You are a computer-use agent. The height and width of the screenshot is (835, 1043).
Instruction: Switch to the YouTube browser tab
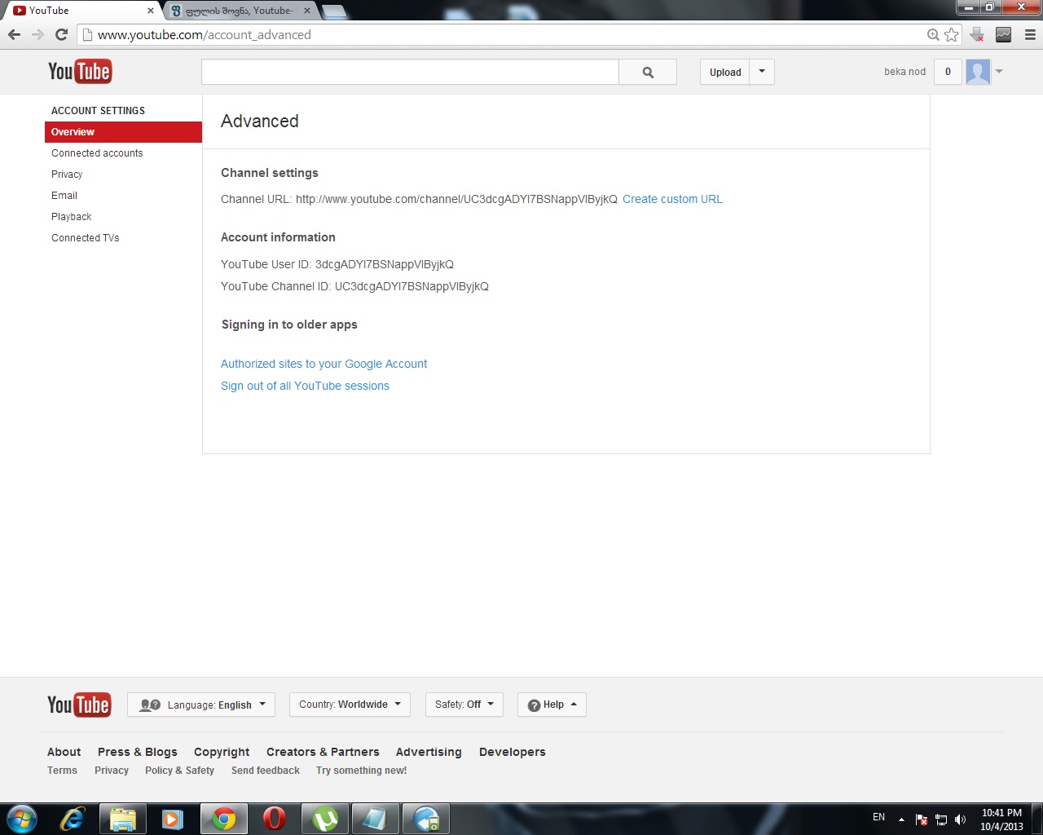pos(81,11)
